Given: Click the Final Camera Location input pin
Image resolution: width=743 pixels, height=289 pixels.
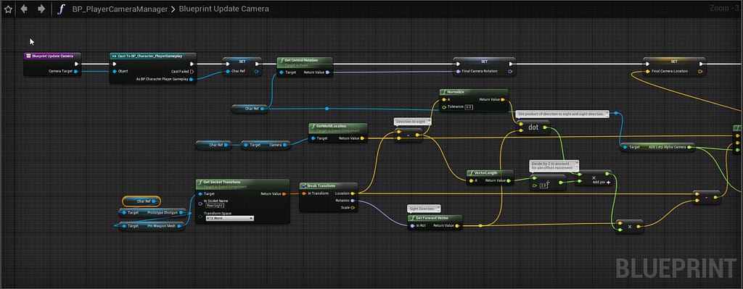Looking at the screenshot, I should [x=647, y=72].
